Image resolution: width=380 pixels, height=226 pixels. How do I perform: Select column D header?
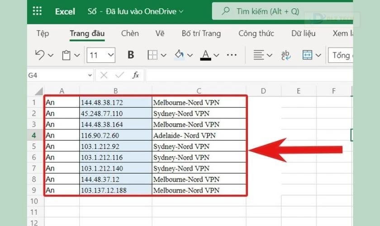point(263,91)
